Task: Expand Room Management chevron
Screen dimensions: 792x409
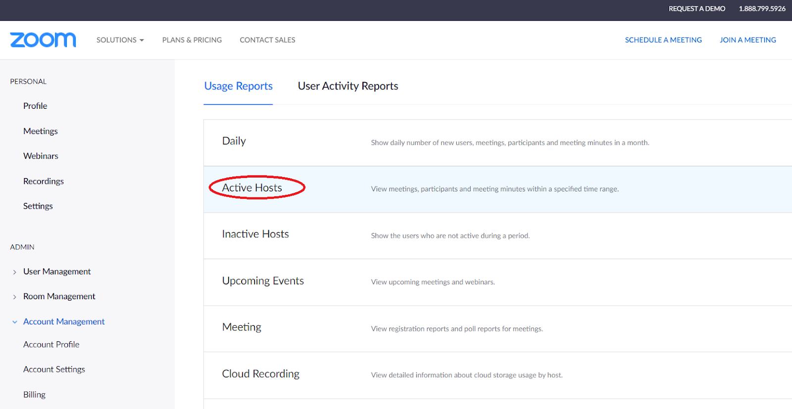Action: coord(15,297)
